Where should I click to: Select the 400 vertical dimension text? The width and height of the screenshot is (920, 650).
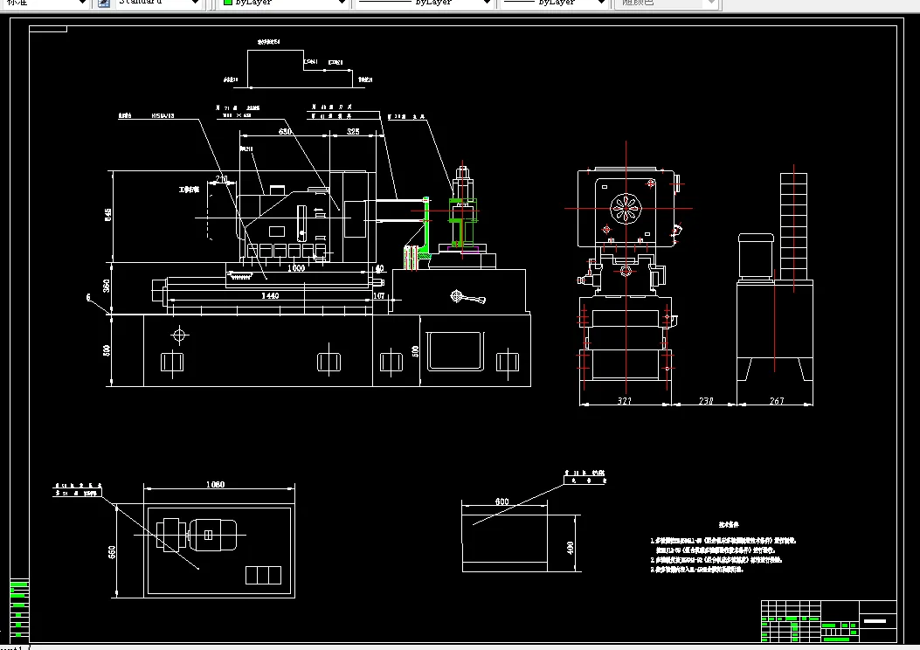pos(571,548)
